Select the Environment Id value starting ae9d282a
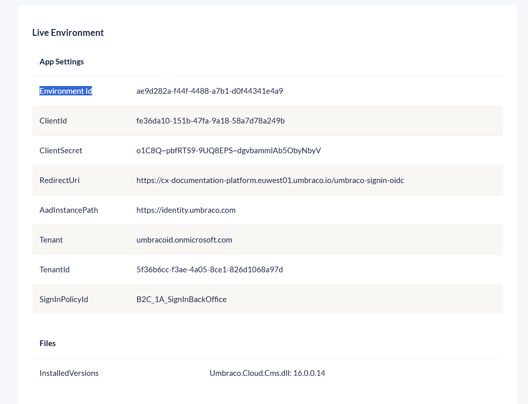The width and height of the screenshot is (528, 404). pos(209,91)
